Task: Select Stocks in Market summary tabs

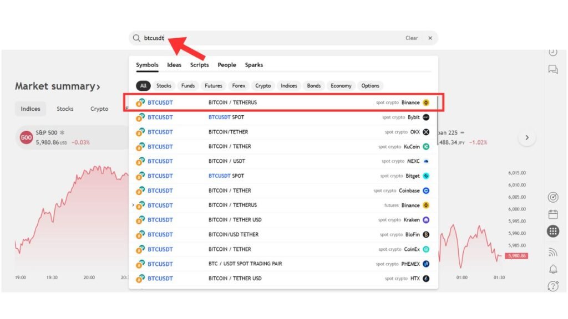Action: (x=65, y=109)
